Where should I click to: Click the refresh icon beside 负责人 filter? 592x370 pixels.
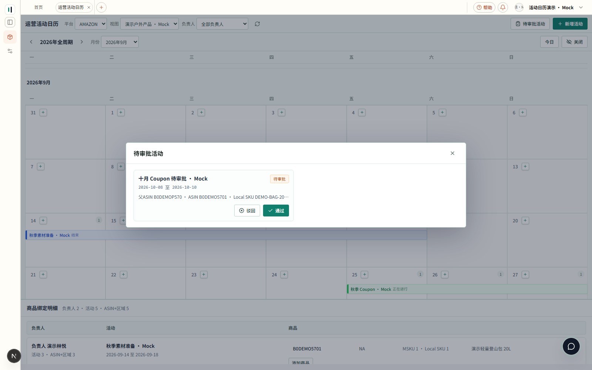[x=257, y=24]
